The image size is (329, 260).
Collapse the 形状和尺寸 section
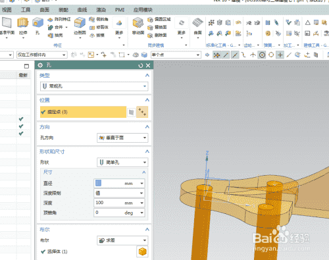(x=147, y=151)
